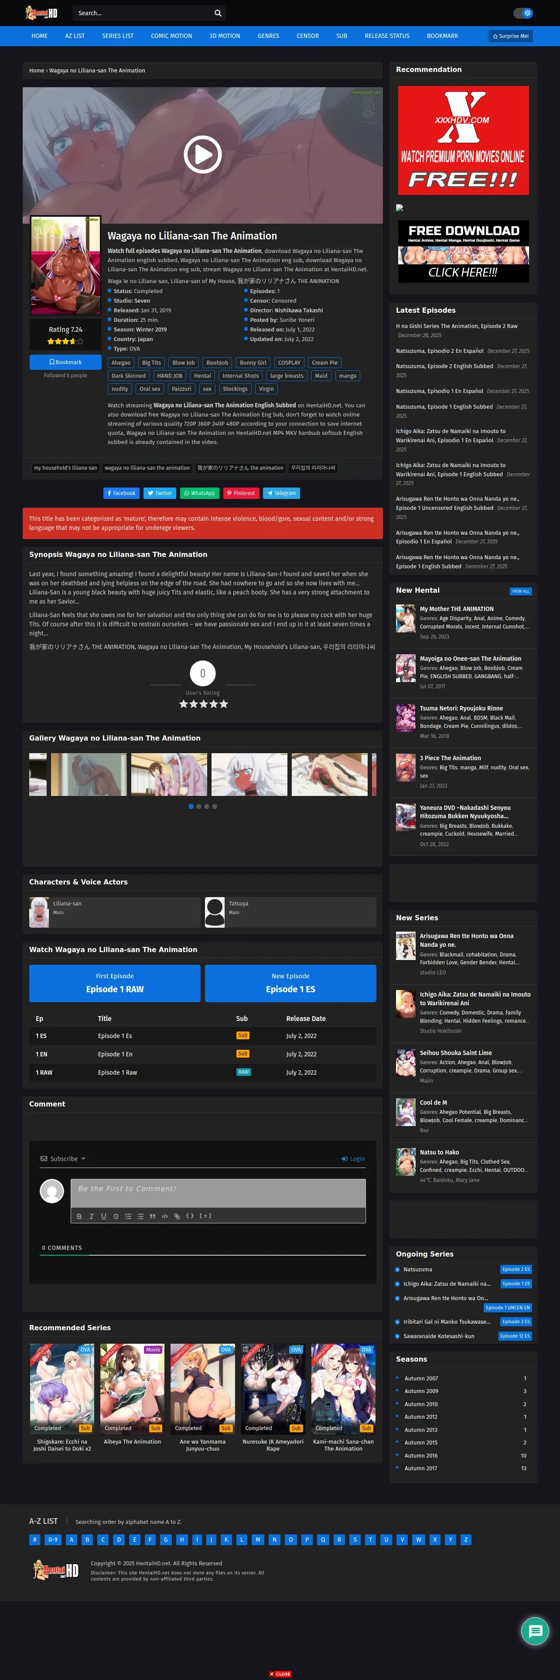
Task: Share via WhatsApp button
Action: pos(199,493)
